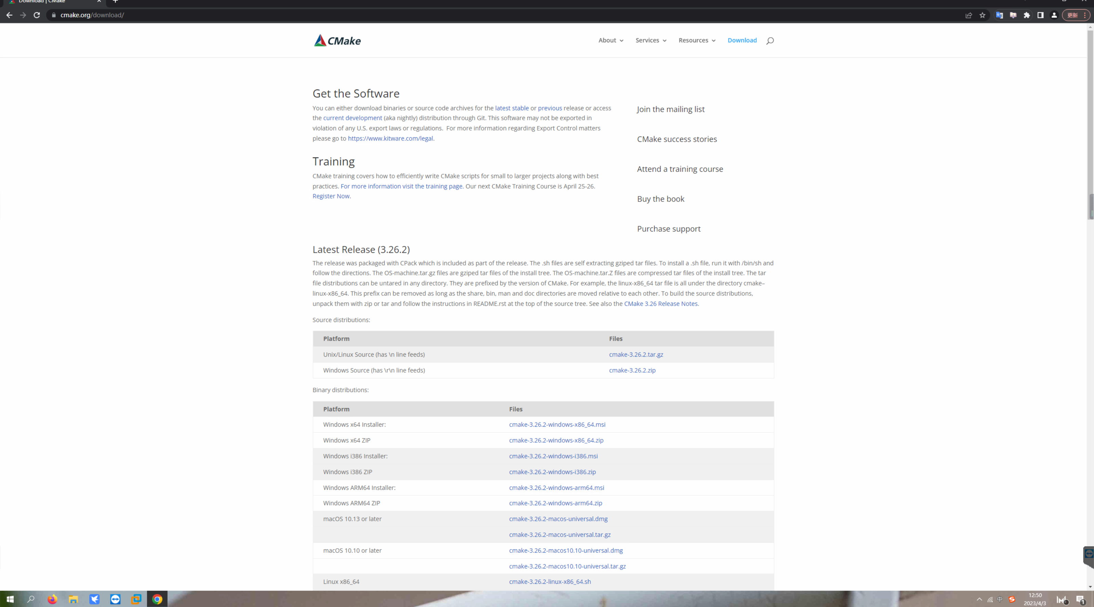Follow the 'previous' release link
1094x607 pixels.
click(x=550, y=108)
